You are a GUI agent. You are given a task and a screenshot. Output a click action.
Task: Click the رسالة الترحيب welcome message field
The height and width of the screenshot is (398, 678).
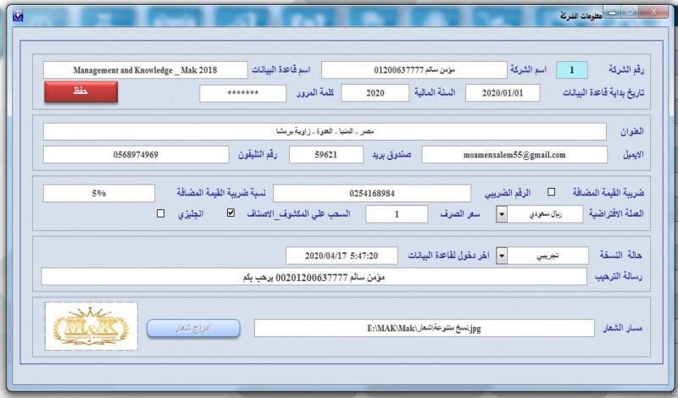click(314, 277)
